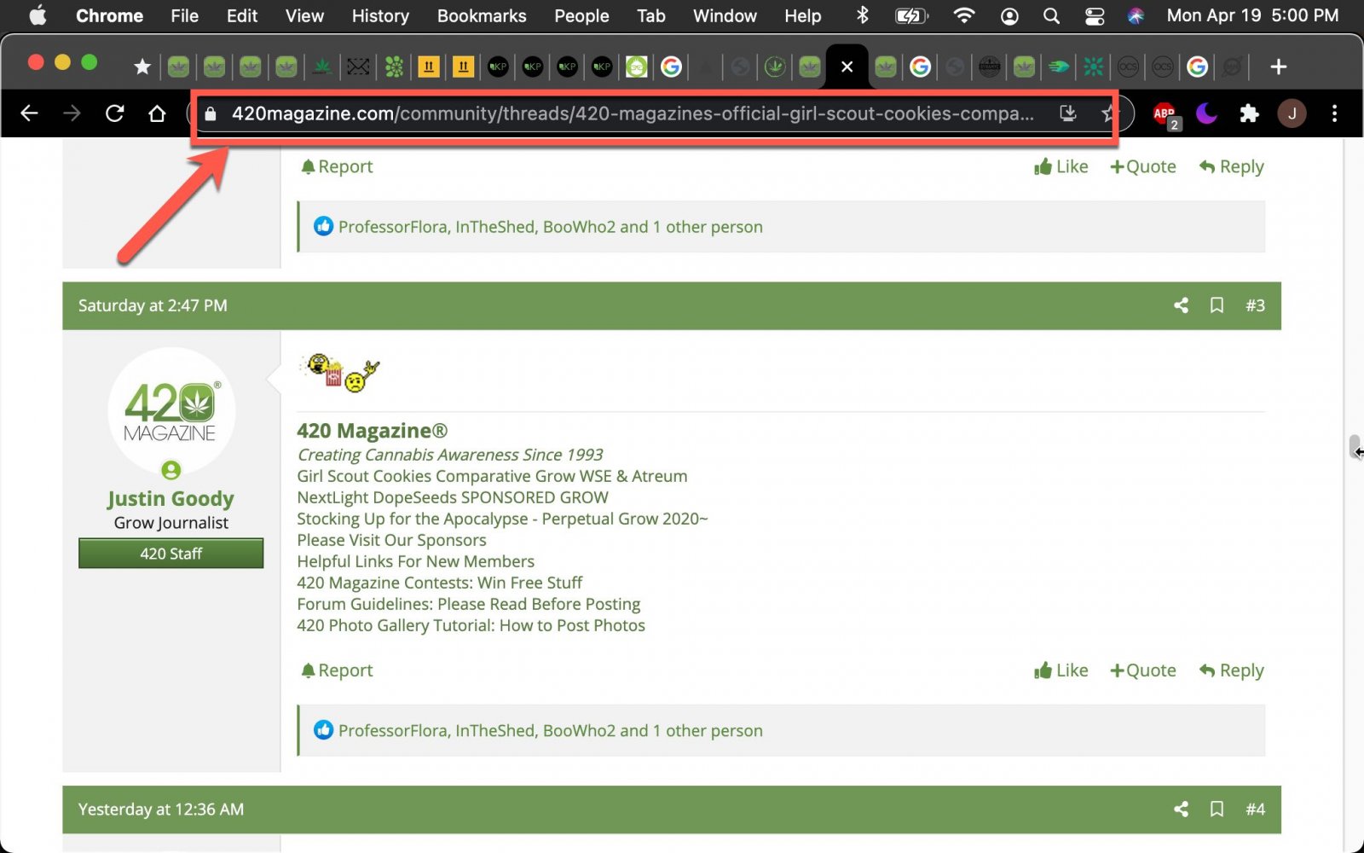
Task: Open Justin Goody's profile name link
Action: click(x=170, y=498)
